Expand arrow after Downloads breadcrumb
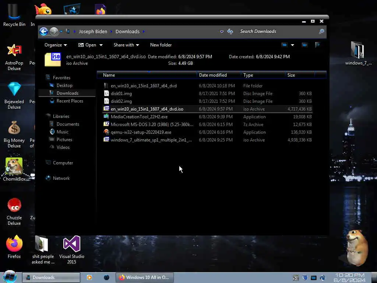 144,32
